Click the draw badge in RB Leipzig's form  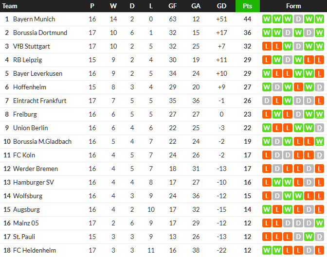(x=287, y=60)
